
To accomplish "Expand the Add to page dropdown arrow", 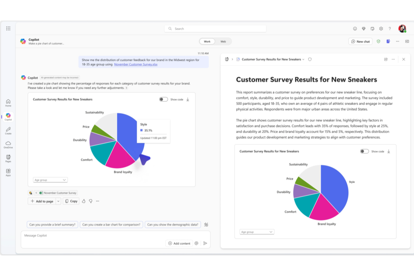I will [58, 201].
